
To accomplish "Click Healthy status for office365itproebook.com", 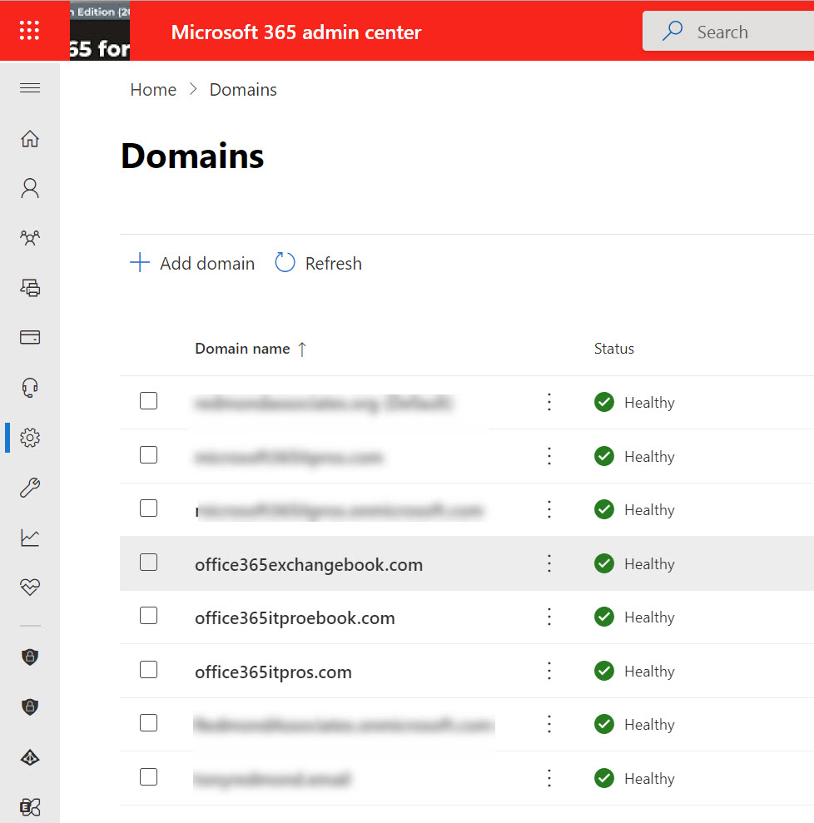I will point(649,617).
